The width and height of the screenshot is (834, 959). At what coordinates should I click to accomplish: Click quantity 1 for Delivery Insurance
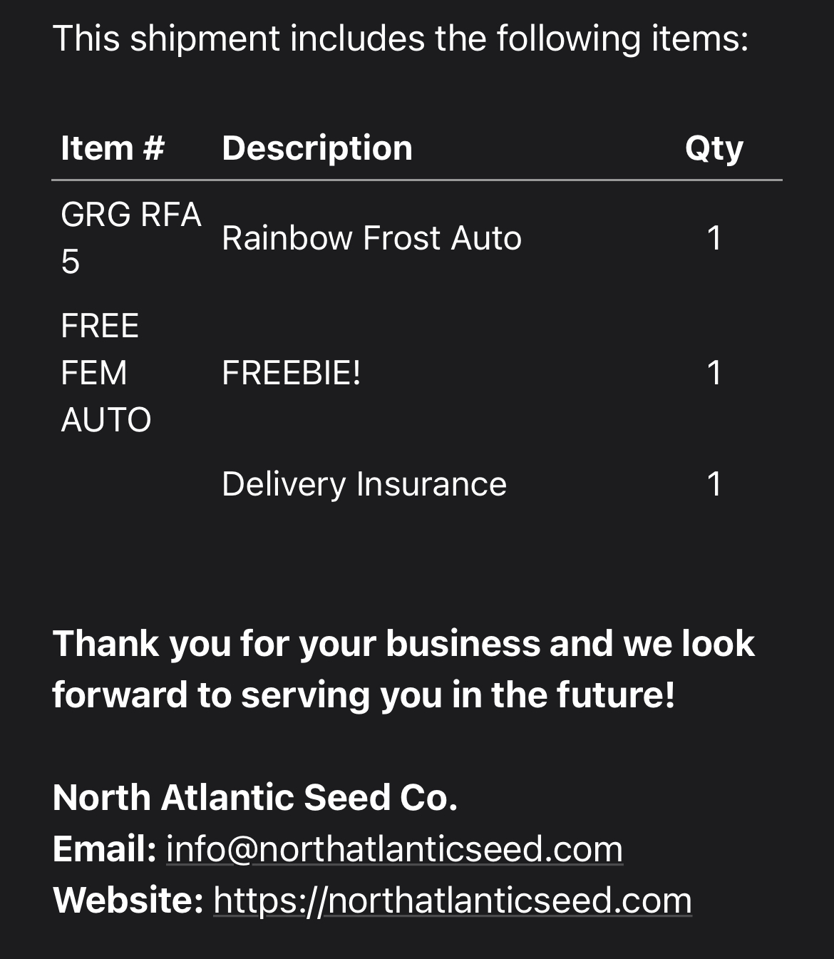714,484
